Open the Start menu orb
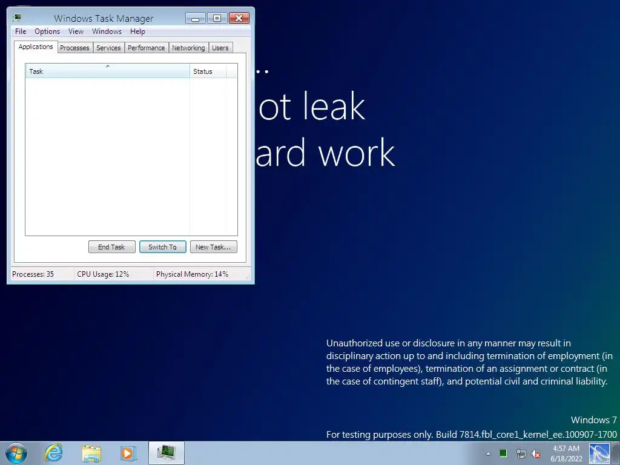The image size is (620, 465). pos(16,453)
